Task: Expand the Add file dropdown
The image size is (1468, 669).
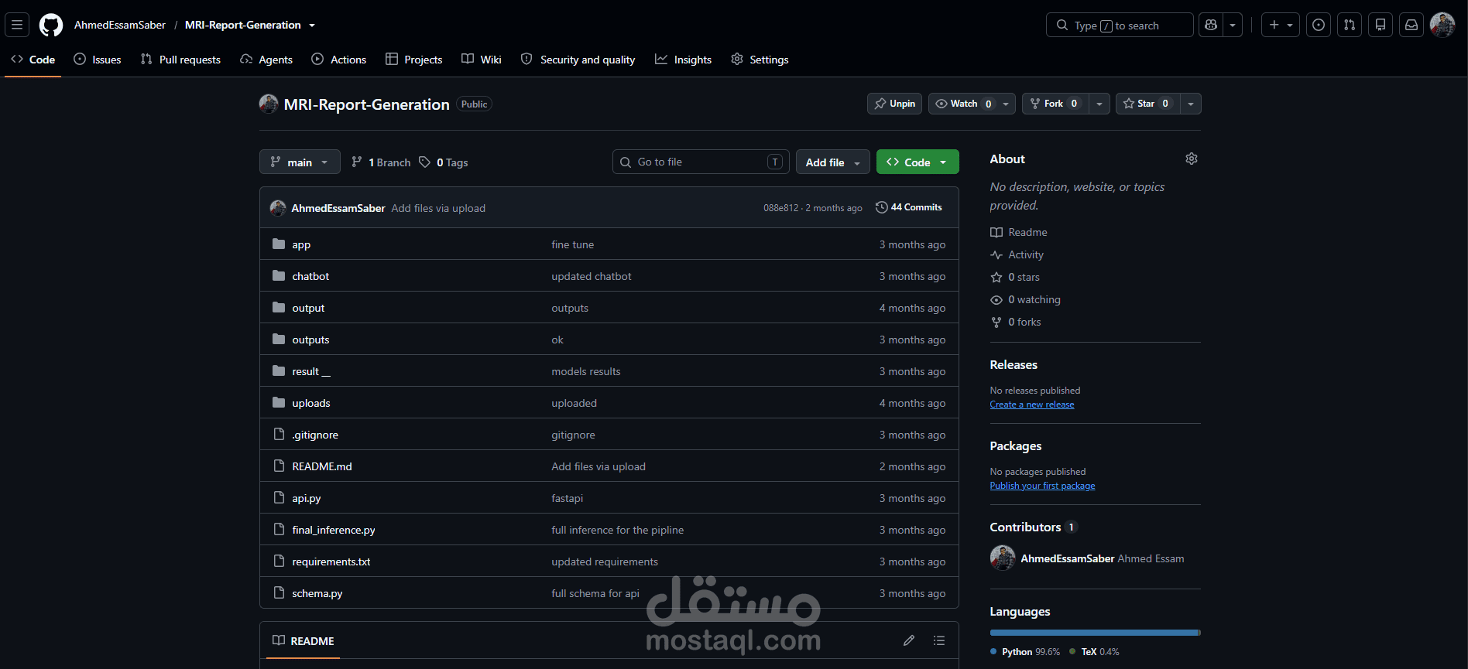Action: 833,162
